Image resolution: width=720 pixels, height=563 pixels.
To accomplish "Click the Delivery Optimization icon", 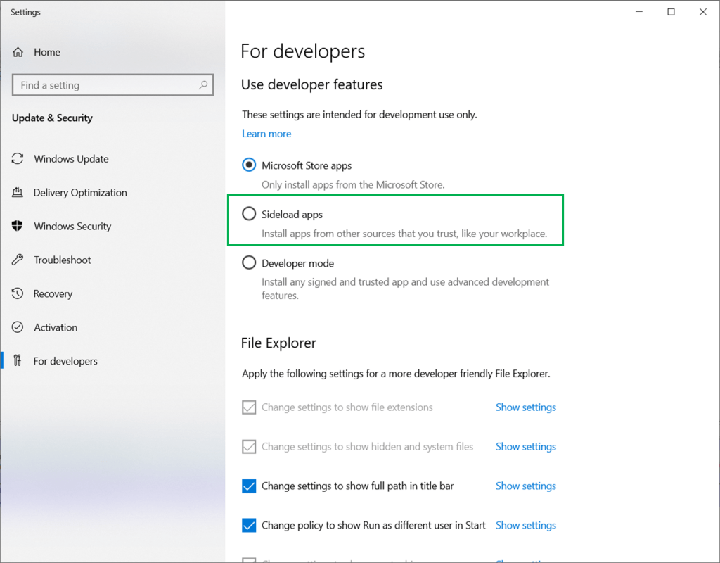I will (18, 193).
